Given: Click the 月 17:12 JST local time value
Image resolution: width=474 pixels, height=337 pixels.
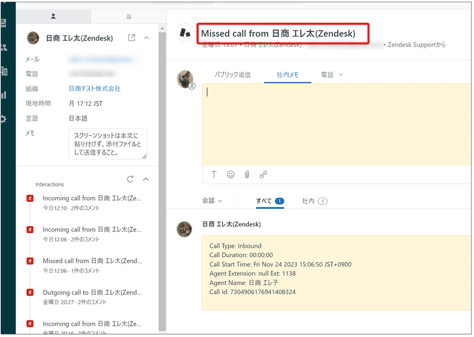Looking at the screenshot, I should coord(85,104).
